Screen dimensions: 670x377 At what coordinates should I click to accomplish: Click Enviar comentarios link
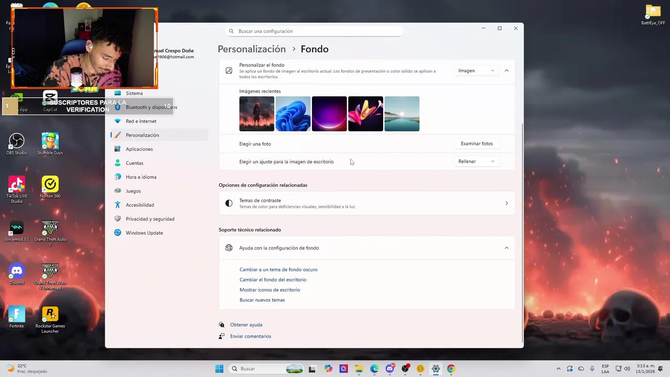click(251, 336)
